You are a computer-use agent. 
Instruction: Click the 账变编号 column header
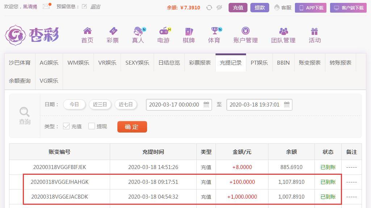(60, 152)
